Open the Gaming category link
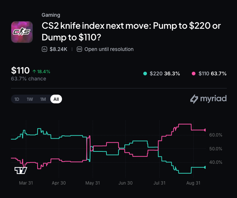 click(51, 15)
